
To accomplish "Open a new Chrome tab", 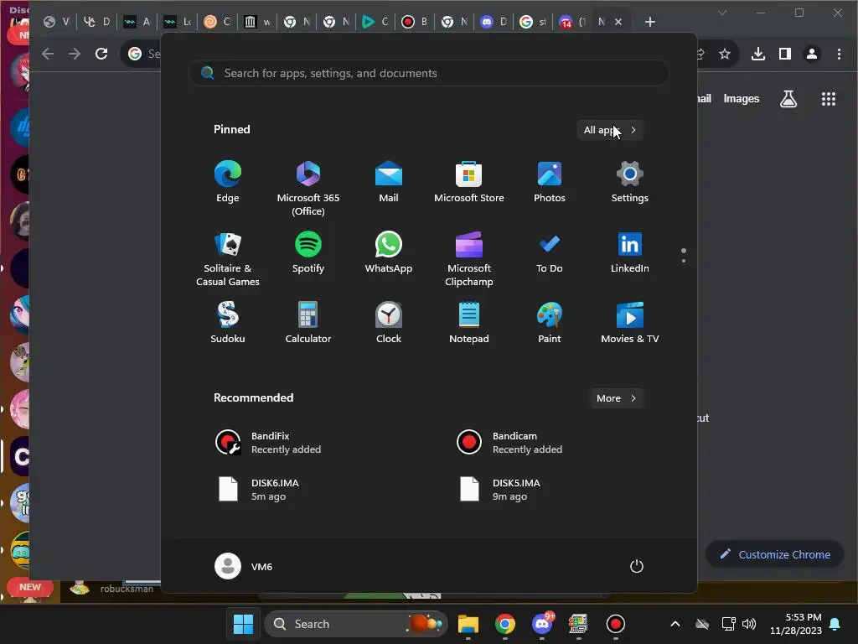I will [649, 22].
